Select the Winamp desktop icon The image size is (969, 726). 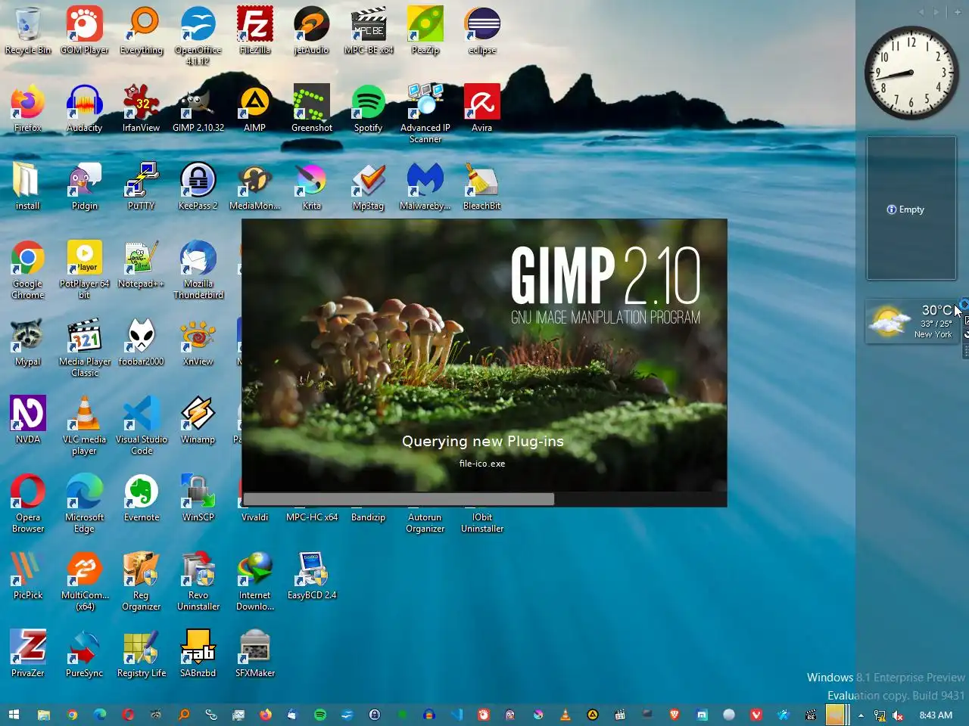click(198, 420)
